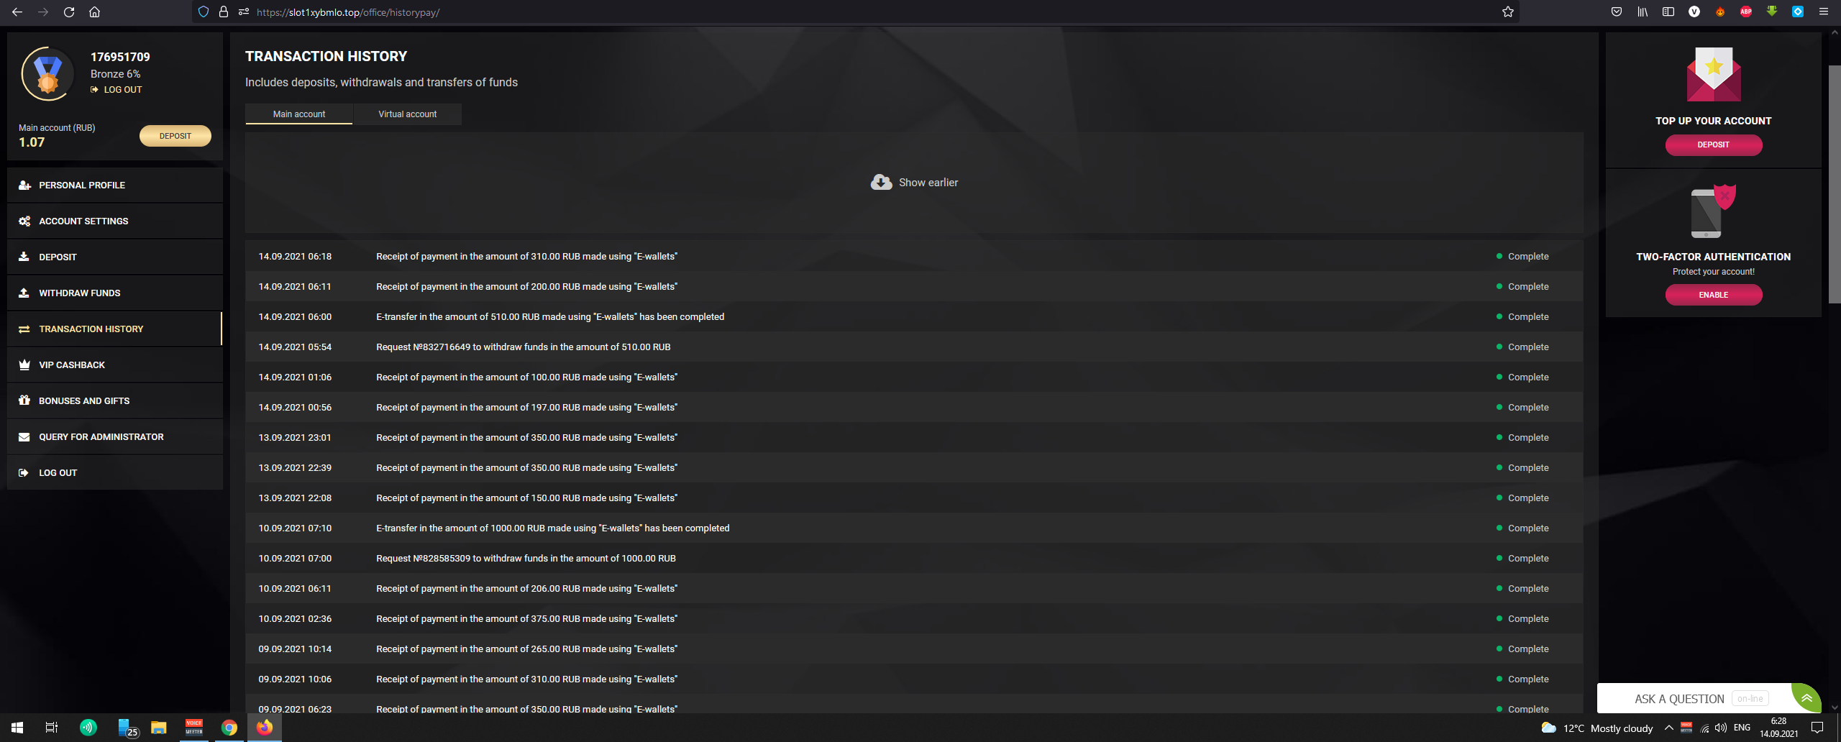Click the Show earlier cloud download icon
The height and width of the screenshot is (742, 1841).
click(x=881, y=183)
